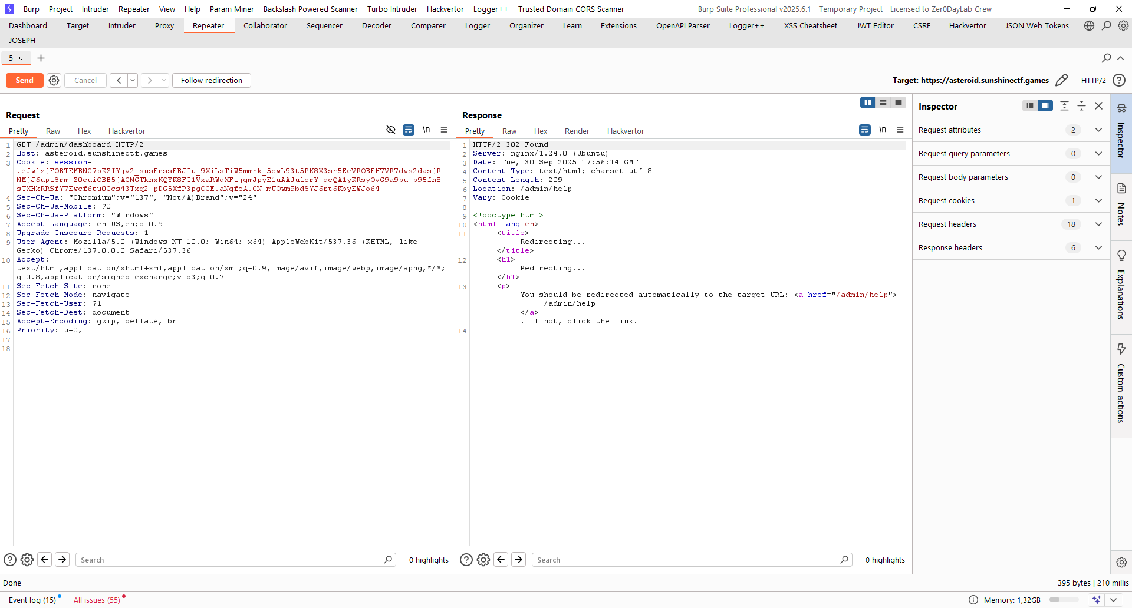The height and width of the screenshot is (608, 1132).
Task: Open side panel settings gear at bottom right
Action: pos(1121,562)
